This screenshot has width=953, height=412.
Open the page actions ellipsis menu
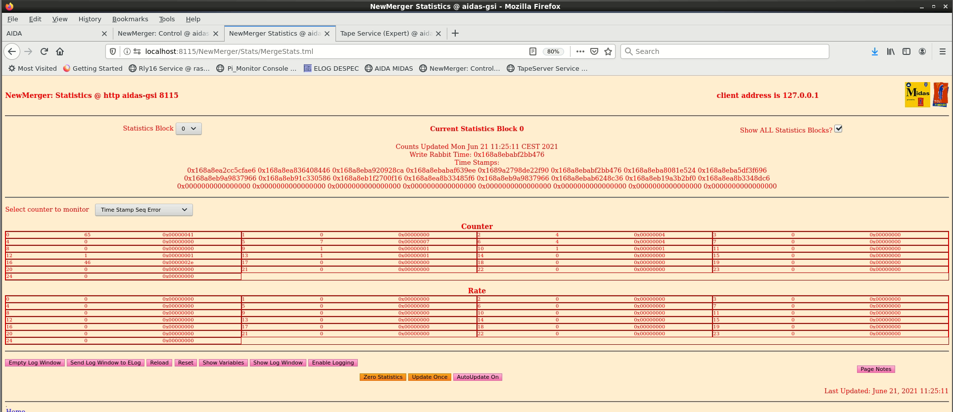coord(580,51)
